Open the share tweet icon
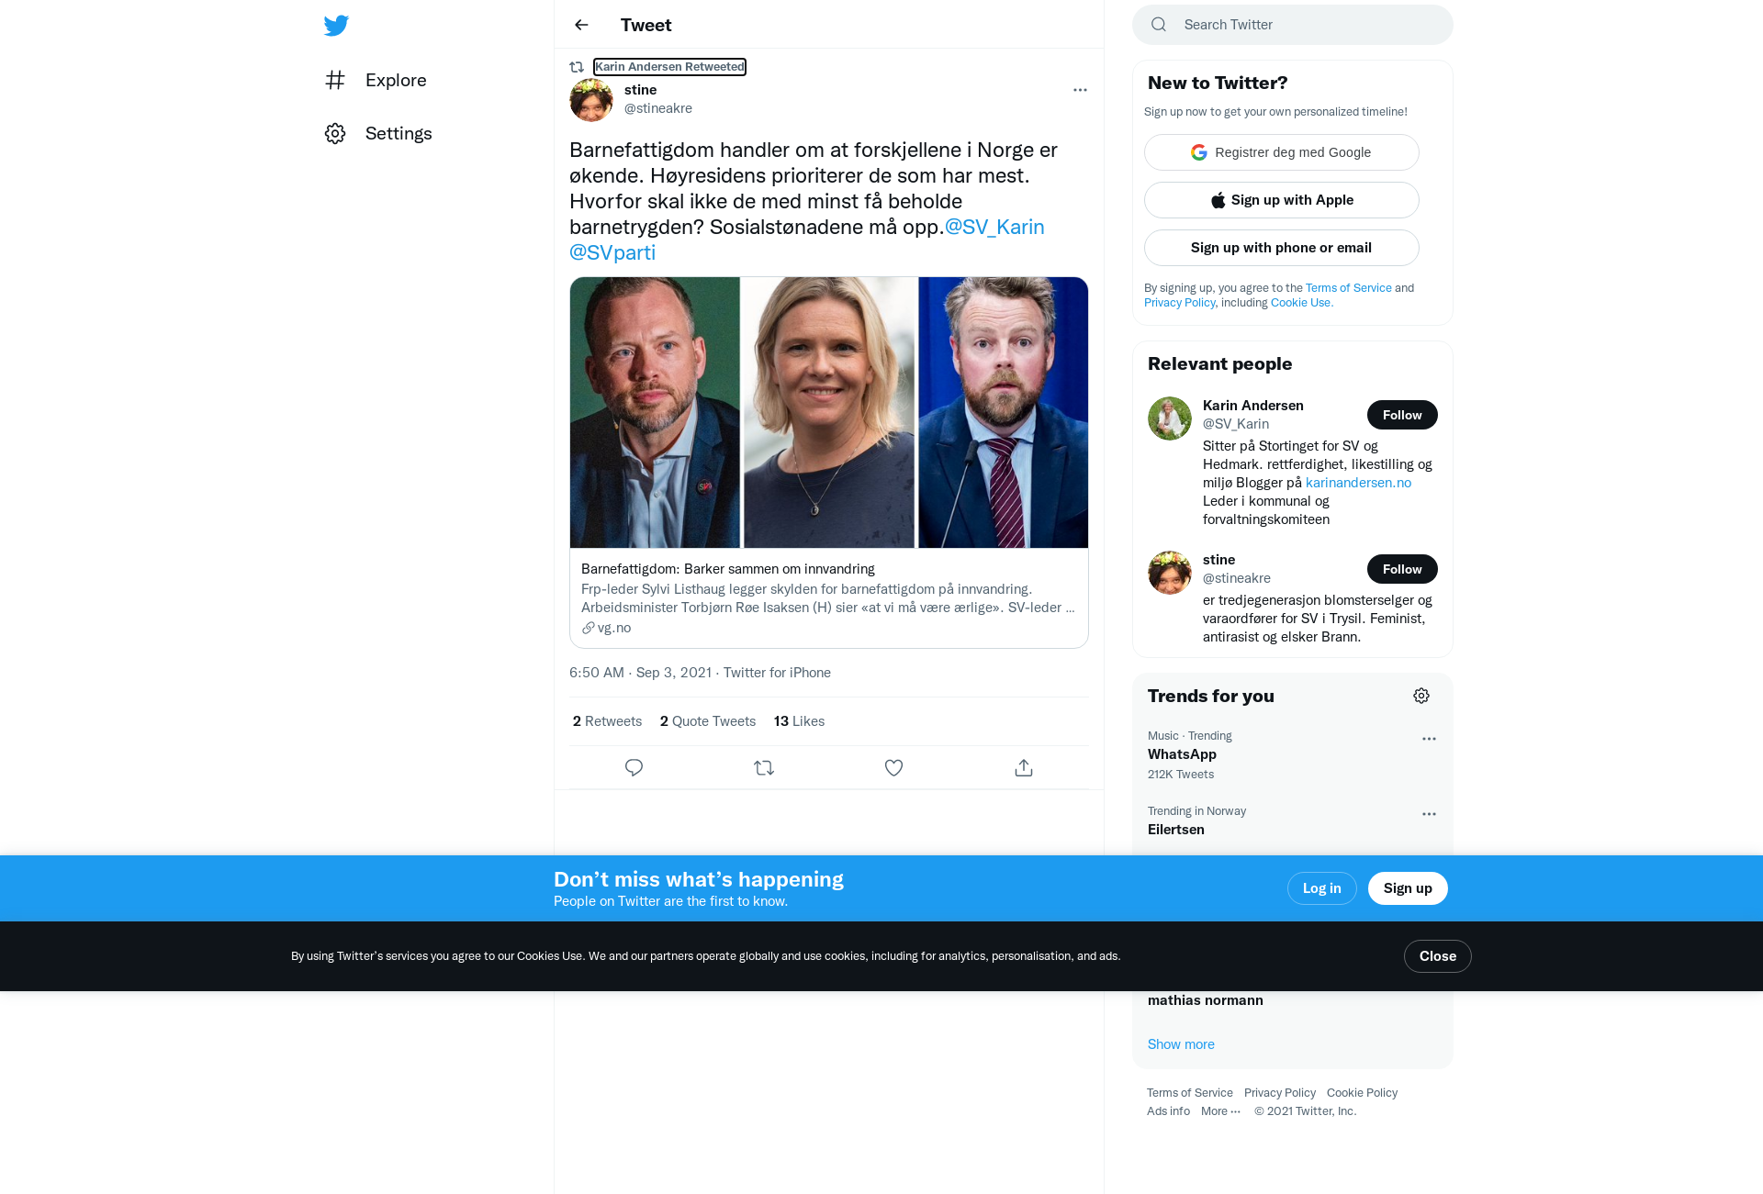Viewport: 1763px width, 1194px height. (1024, 767)
